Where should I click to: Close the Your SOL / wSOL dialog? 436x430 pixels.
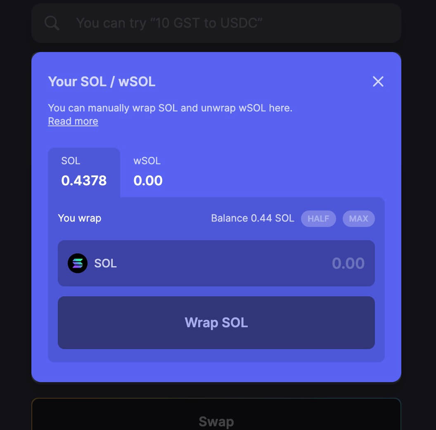(x=378, y=81)
